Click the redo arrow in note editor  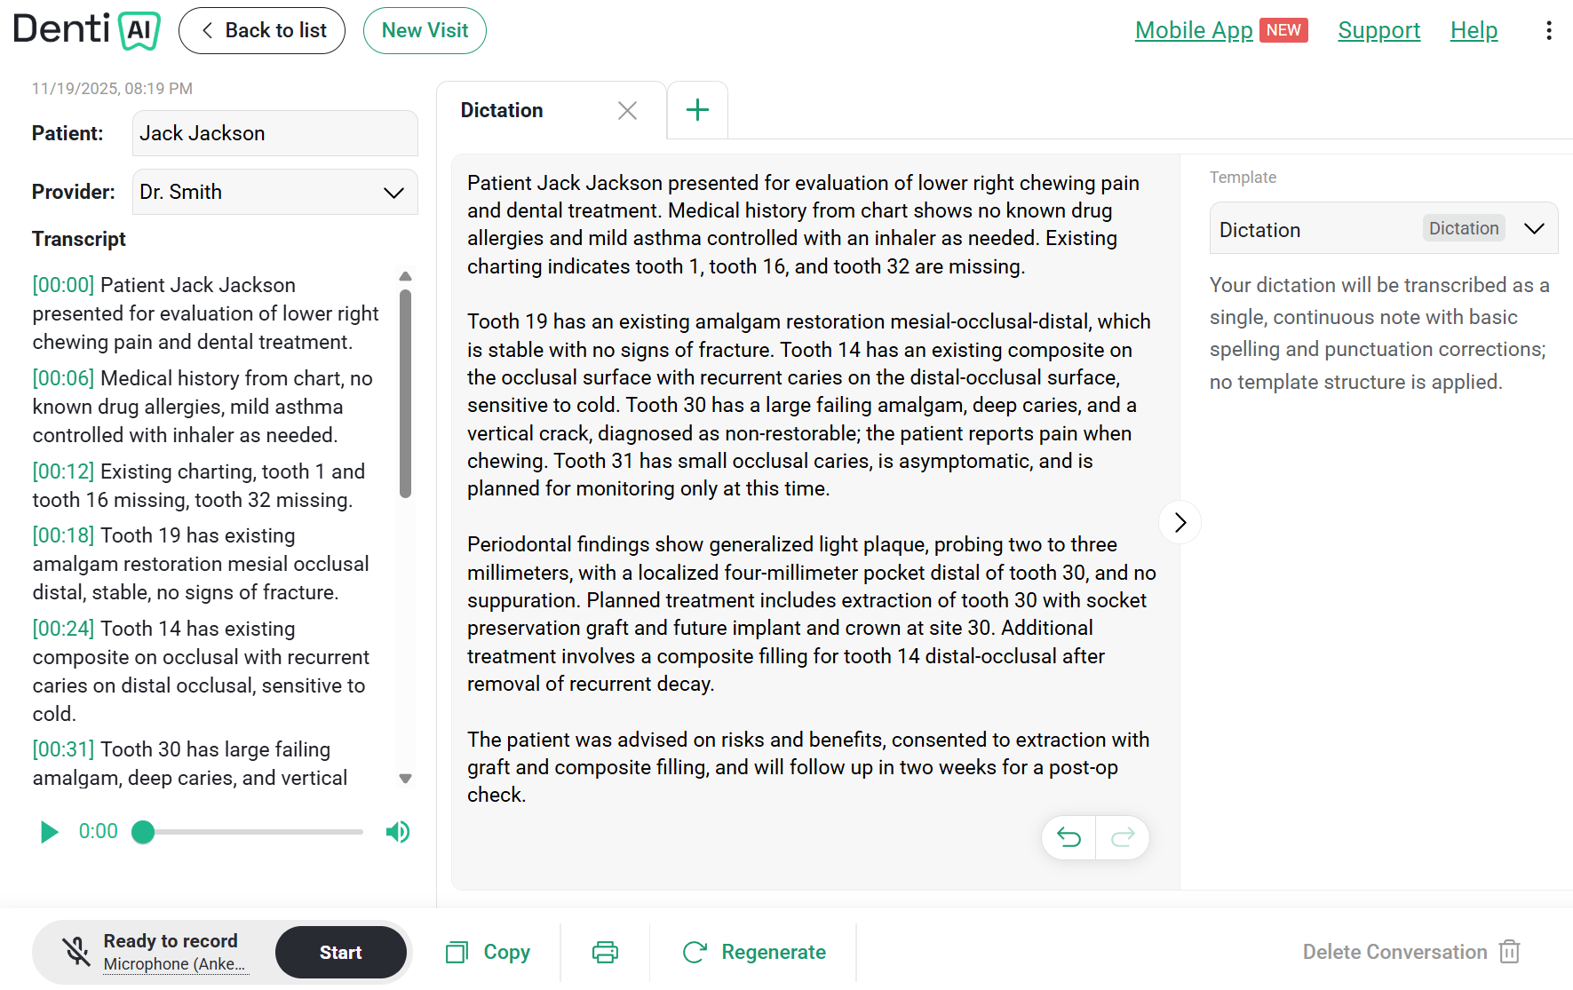1123,837
